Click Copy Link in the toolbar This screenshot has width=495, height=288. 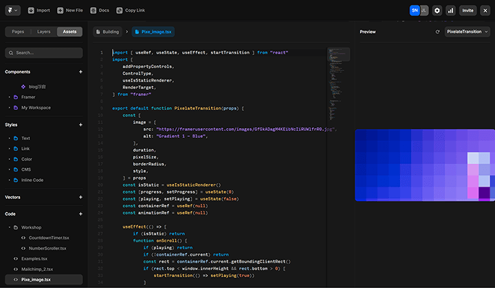pyautogui.click(x=131, y=10)
